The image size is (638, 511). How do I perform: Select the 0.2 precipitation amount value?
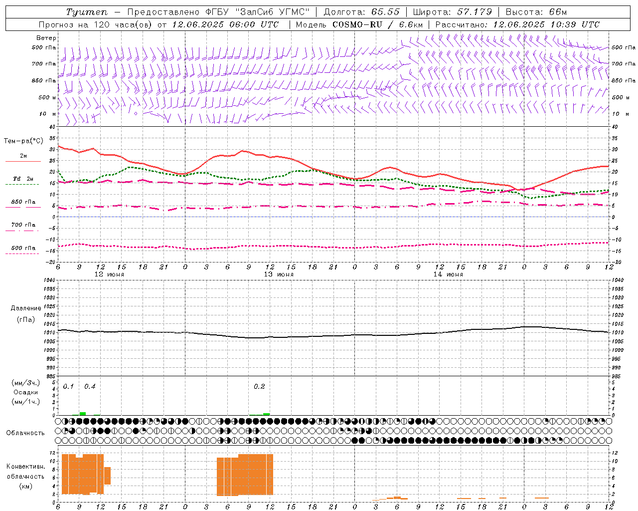pyautogui.click(x=259, y=387)
